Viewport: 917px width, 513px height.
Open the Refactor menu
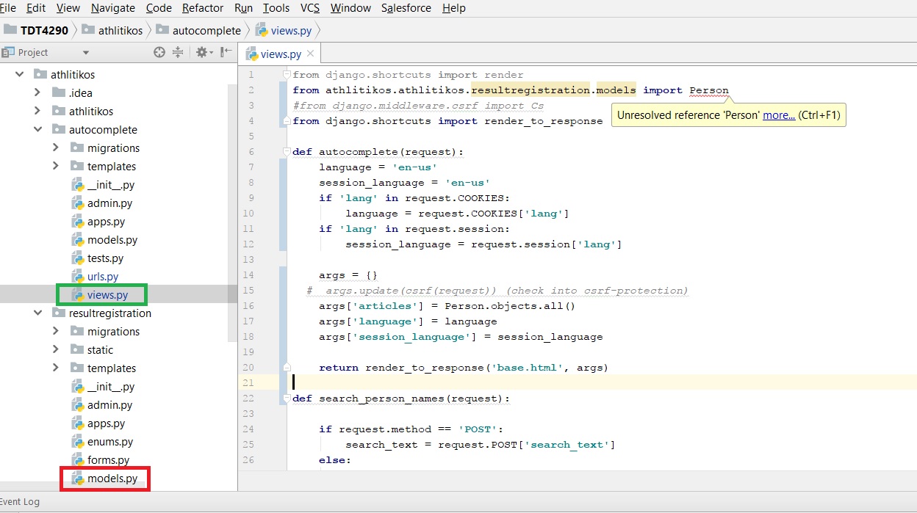[x=203, y=8]
